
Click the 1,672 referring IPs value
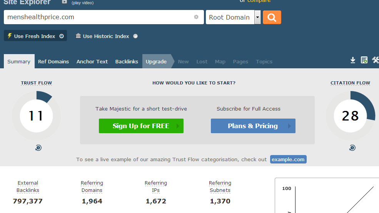156,201
